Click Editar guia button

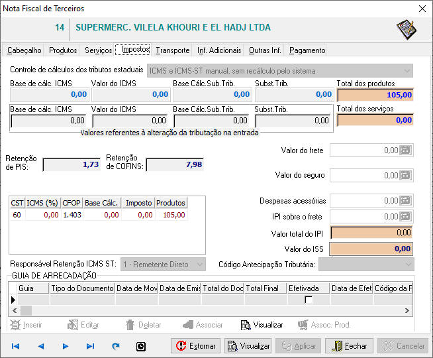[83, 325]
